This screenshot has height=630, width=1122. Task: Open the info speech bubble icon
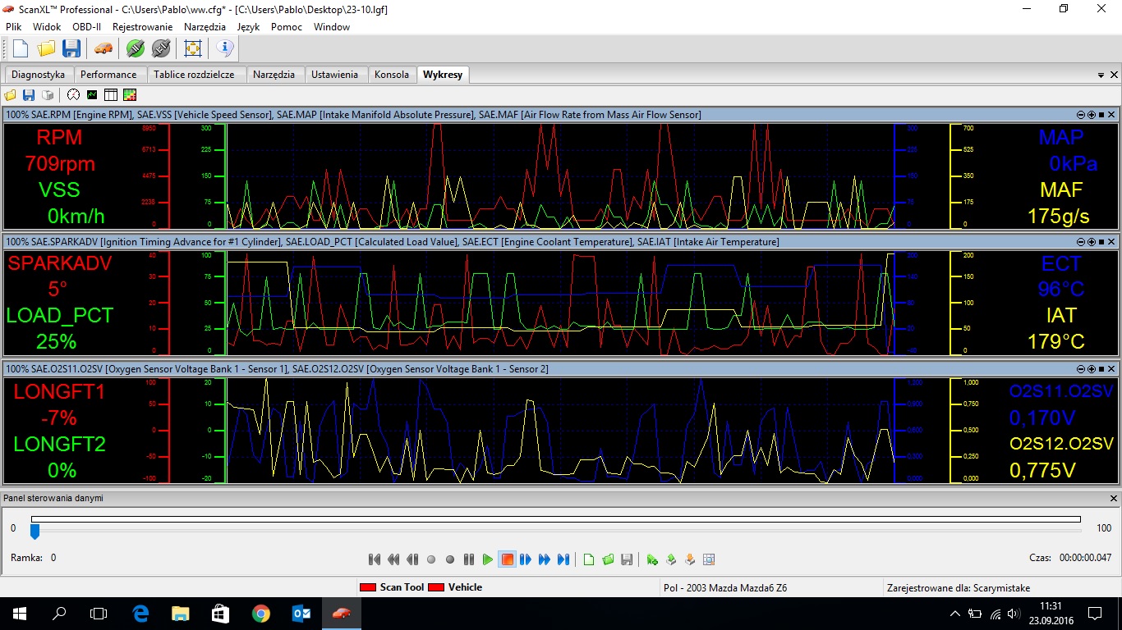225,48
